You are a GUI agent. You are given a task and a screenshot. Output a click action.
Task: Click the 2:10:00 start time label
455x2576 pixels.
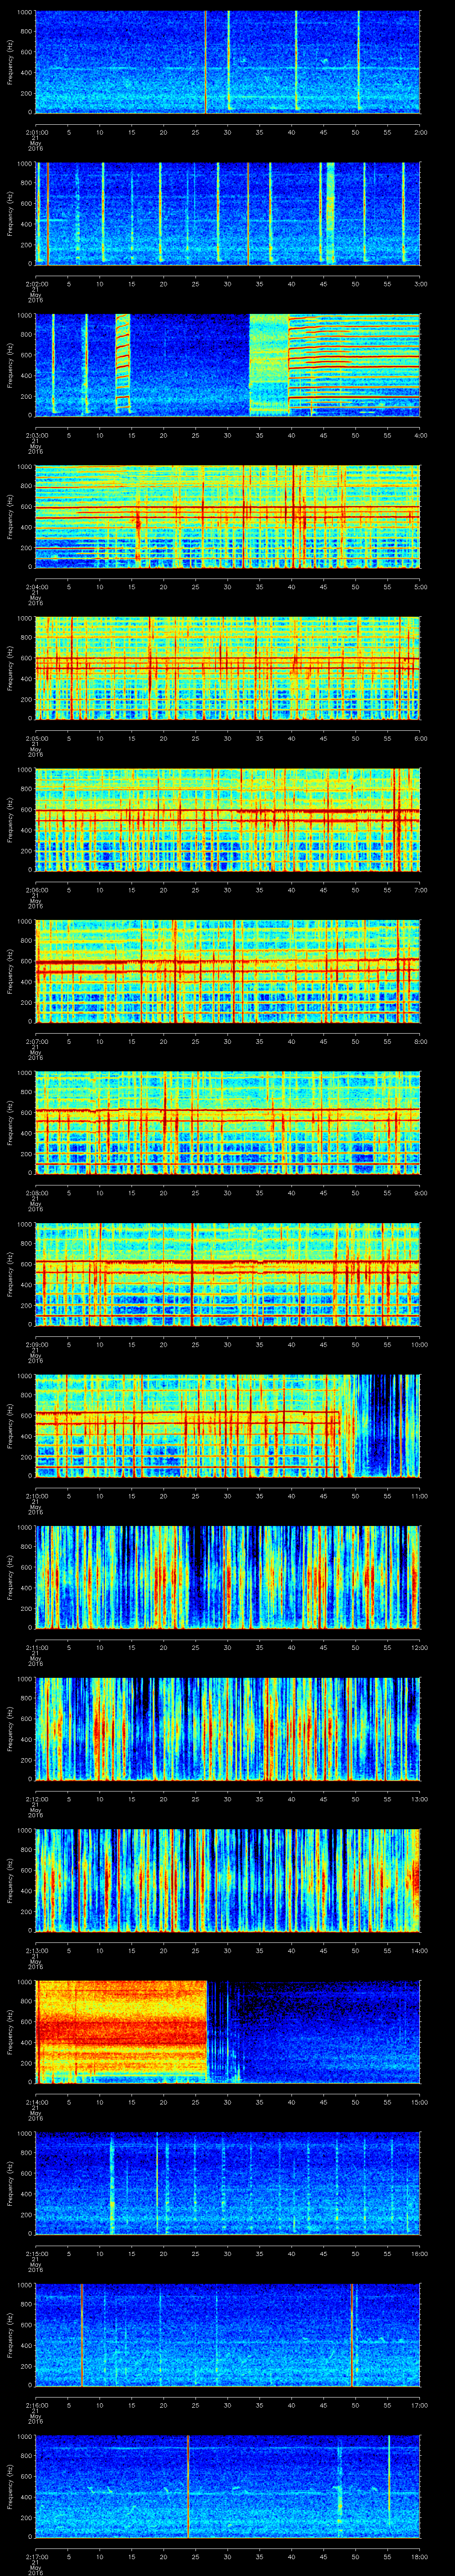36,1496
